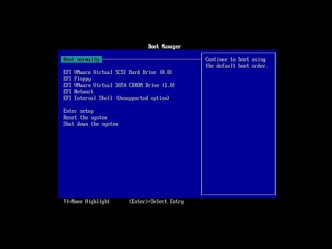Click the Move Highlight key hint
Image resolution: width=332 pixels, height=249 pixels.
(86, 201)
